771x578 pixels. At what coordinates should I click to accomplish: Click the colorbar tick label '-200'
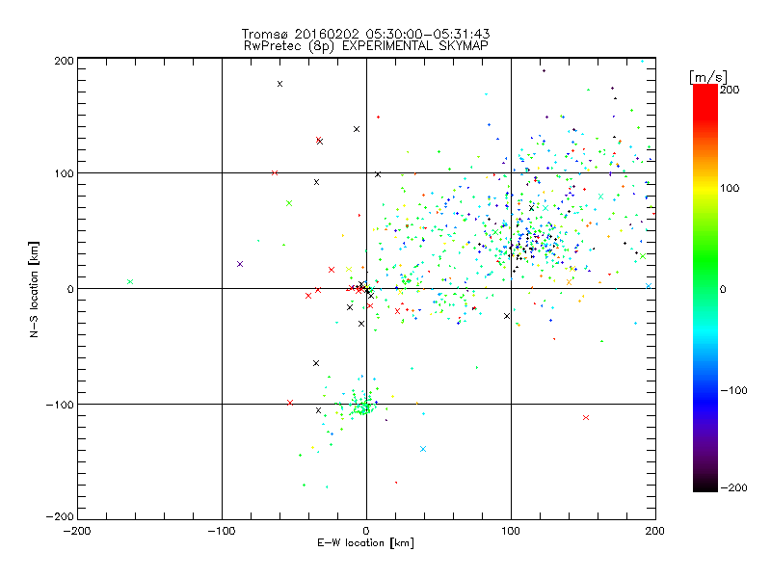click(x=733, y=487)
